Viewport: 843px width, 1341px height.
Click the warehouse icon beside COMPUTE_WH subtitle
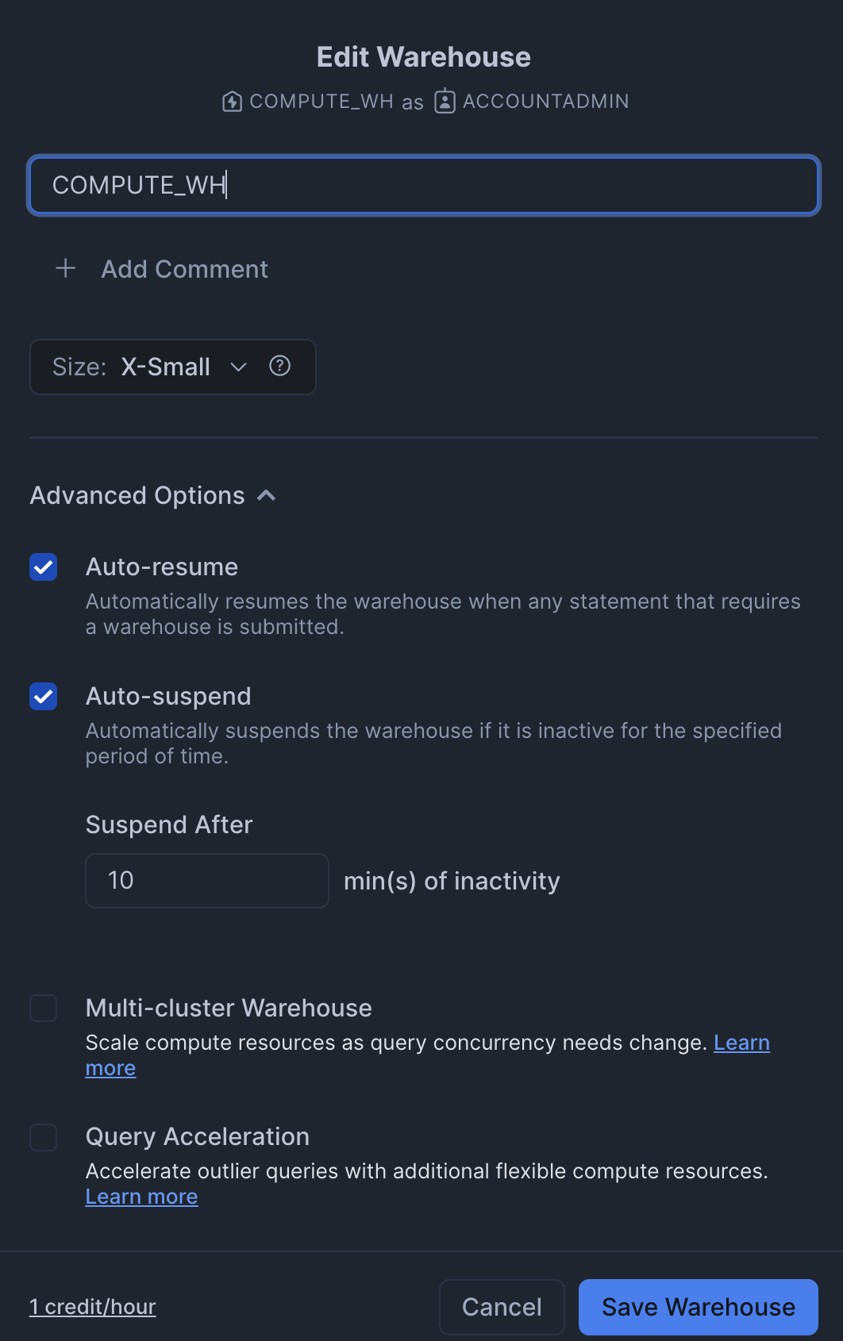pyautogui.click(x=232, y=102)
